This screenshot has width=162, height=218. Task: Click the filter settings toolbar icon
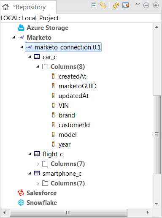126,5
